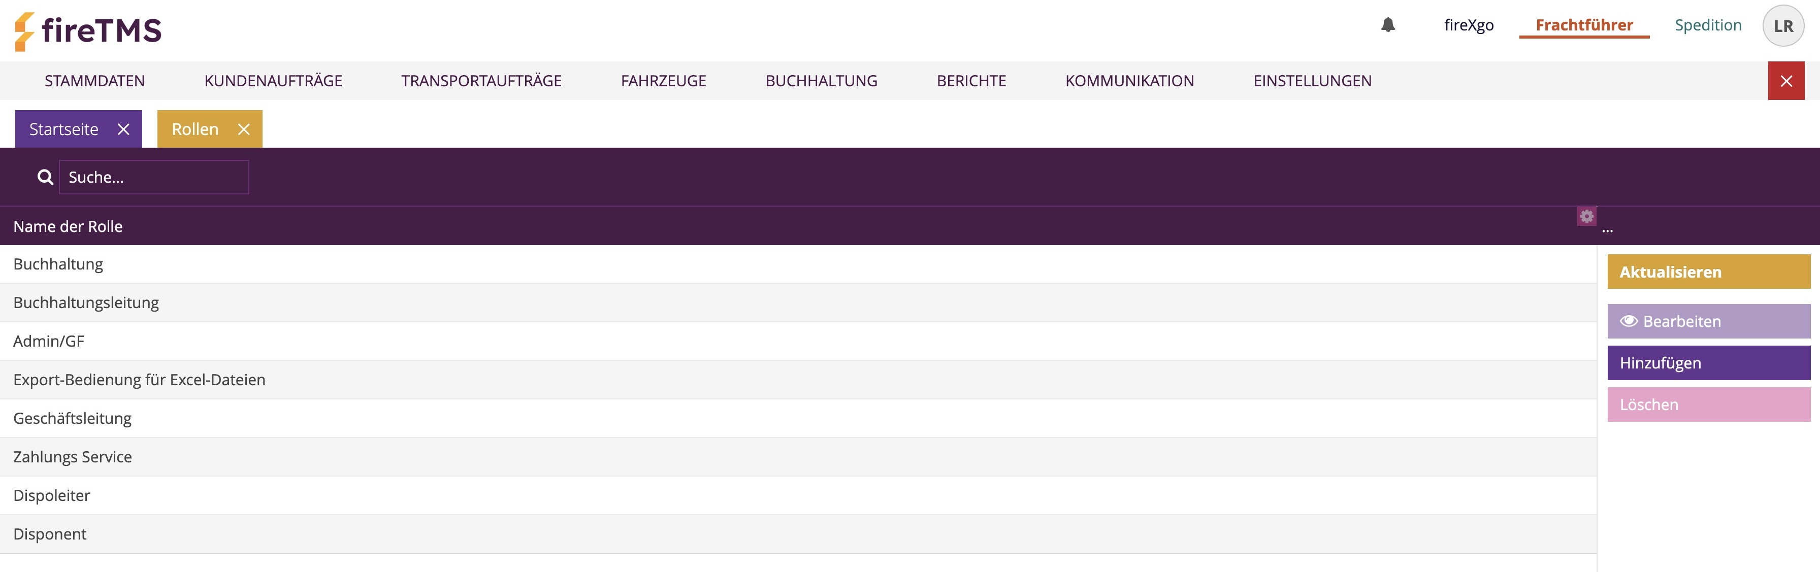Select Export-Bedienung für Excel-Dateien row
The image size is (1820, 572).
click(x=798, y=380)
